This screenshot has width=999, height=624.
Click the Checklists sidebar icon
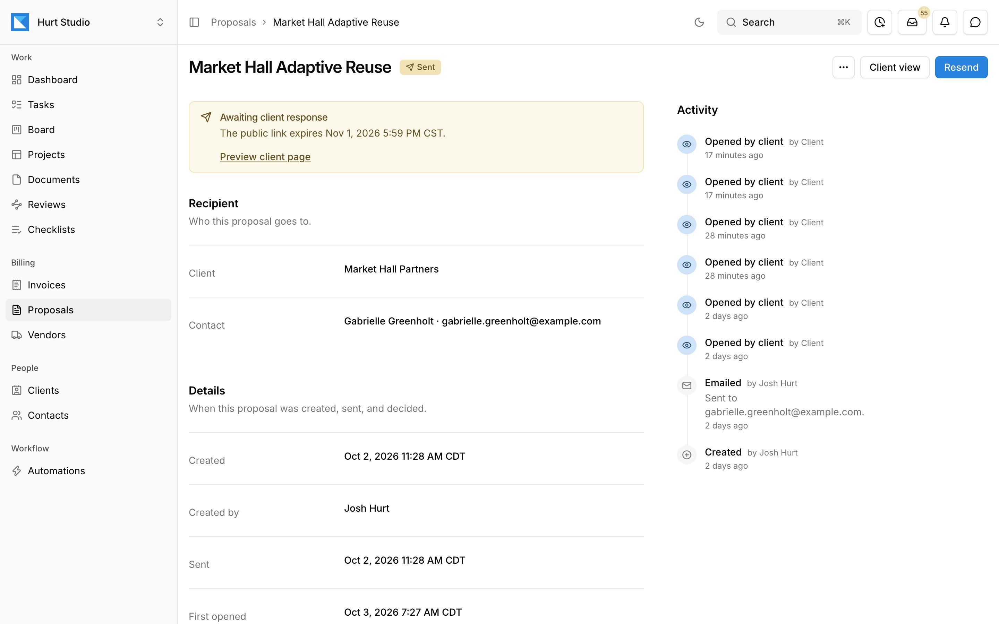pos(17,229)
